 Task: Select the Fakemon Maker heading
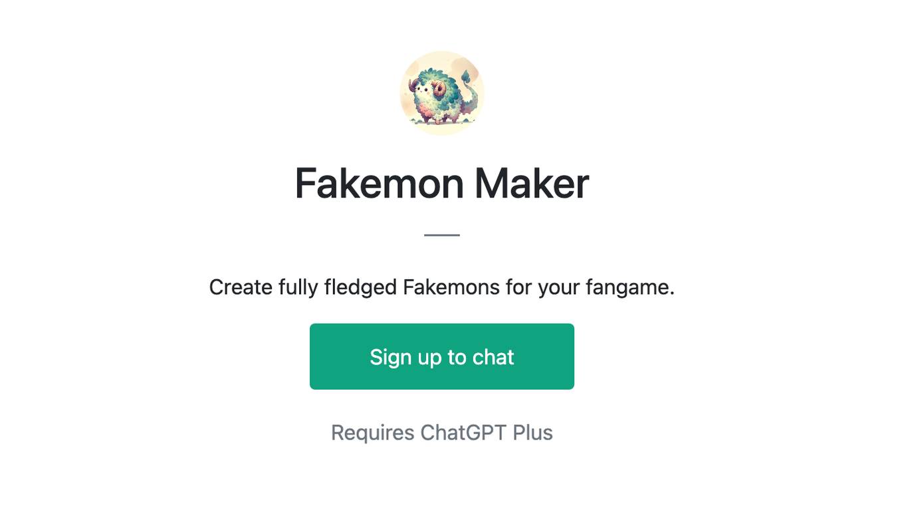click(442, 184)
